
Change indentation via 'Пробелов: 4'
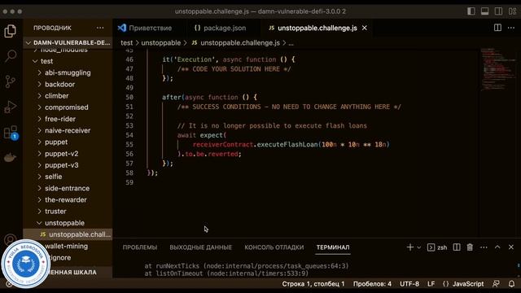(372, 284)
